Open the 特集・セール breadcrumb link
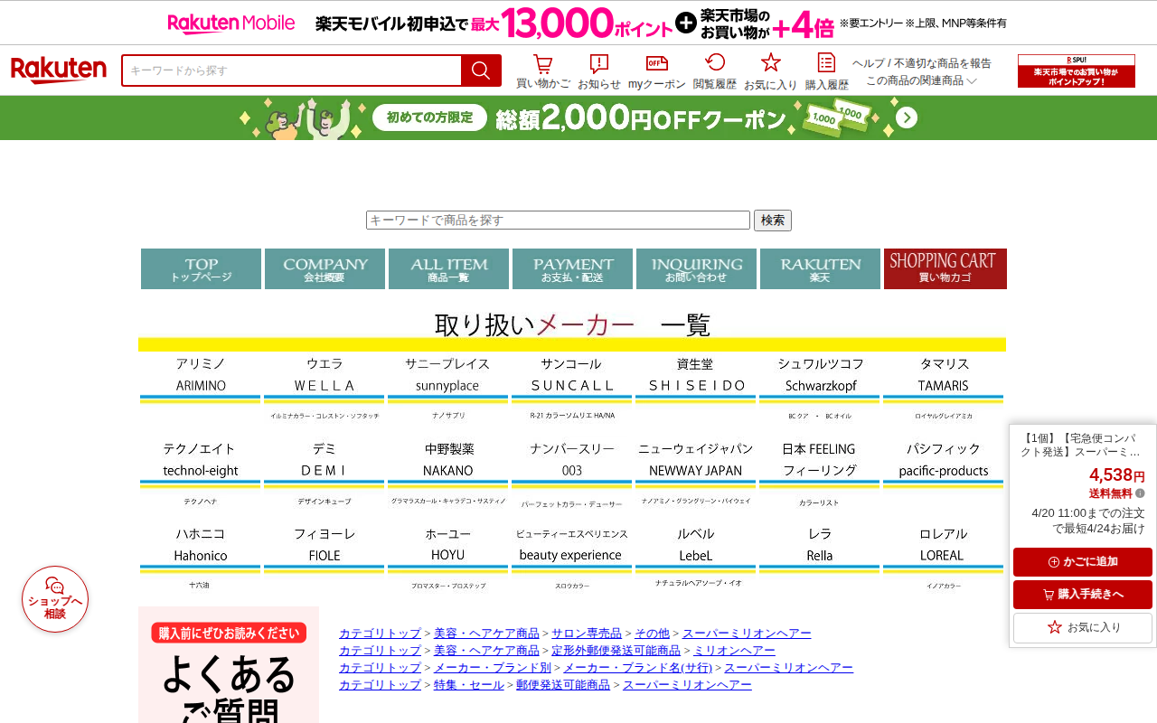1157x723 pixels. click(x=469, y=685)
